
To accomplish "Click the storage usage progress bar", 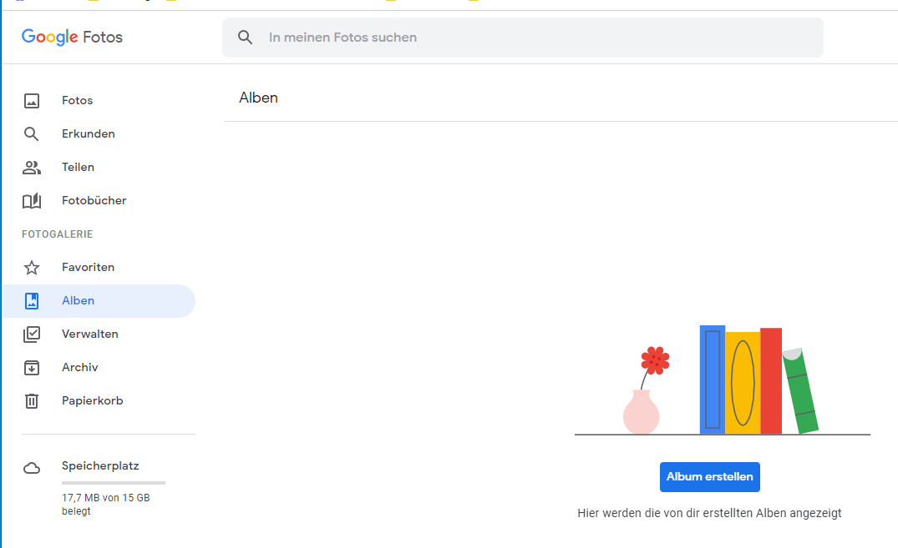I will (x=114, y=483).
